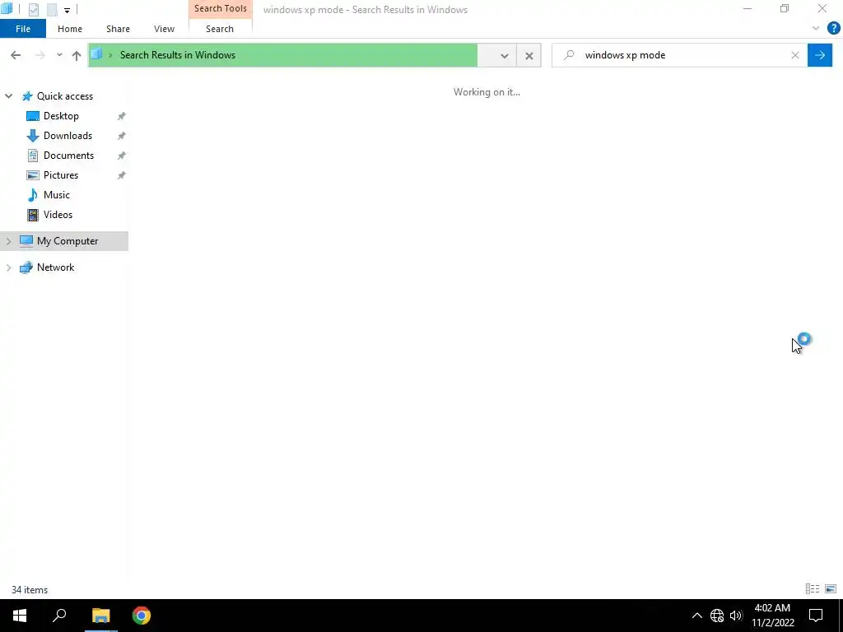Run search with blue arrow button
Screen dimensions: 843x632
(820, 55)
